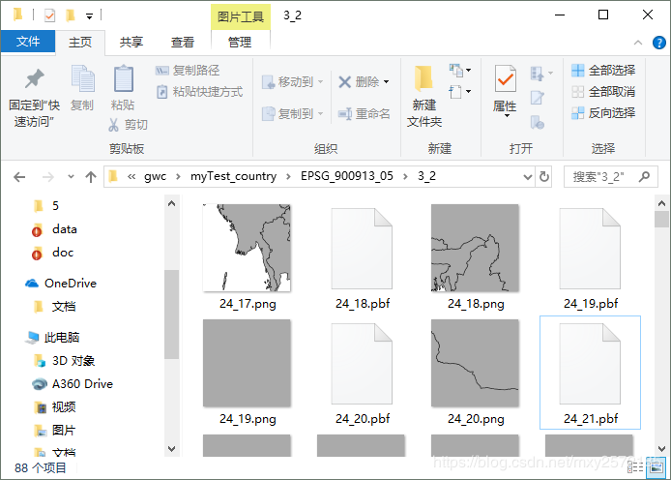Switch to Home (主页) tab
The width and height of the screenshot is (671, 480).
tap(80, 42)
